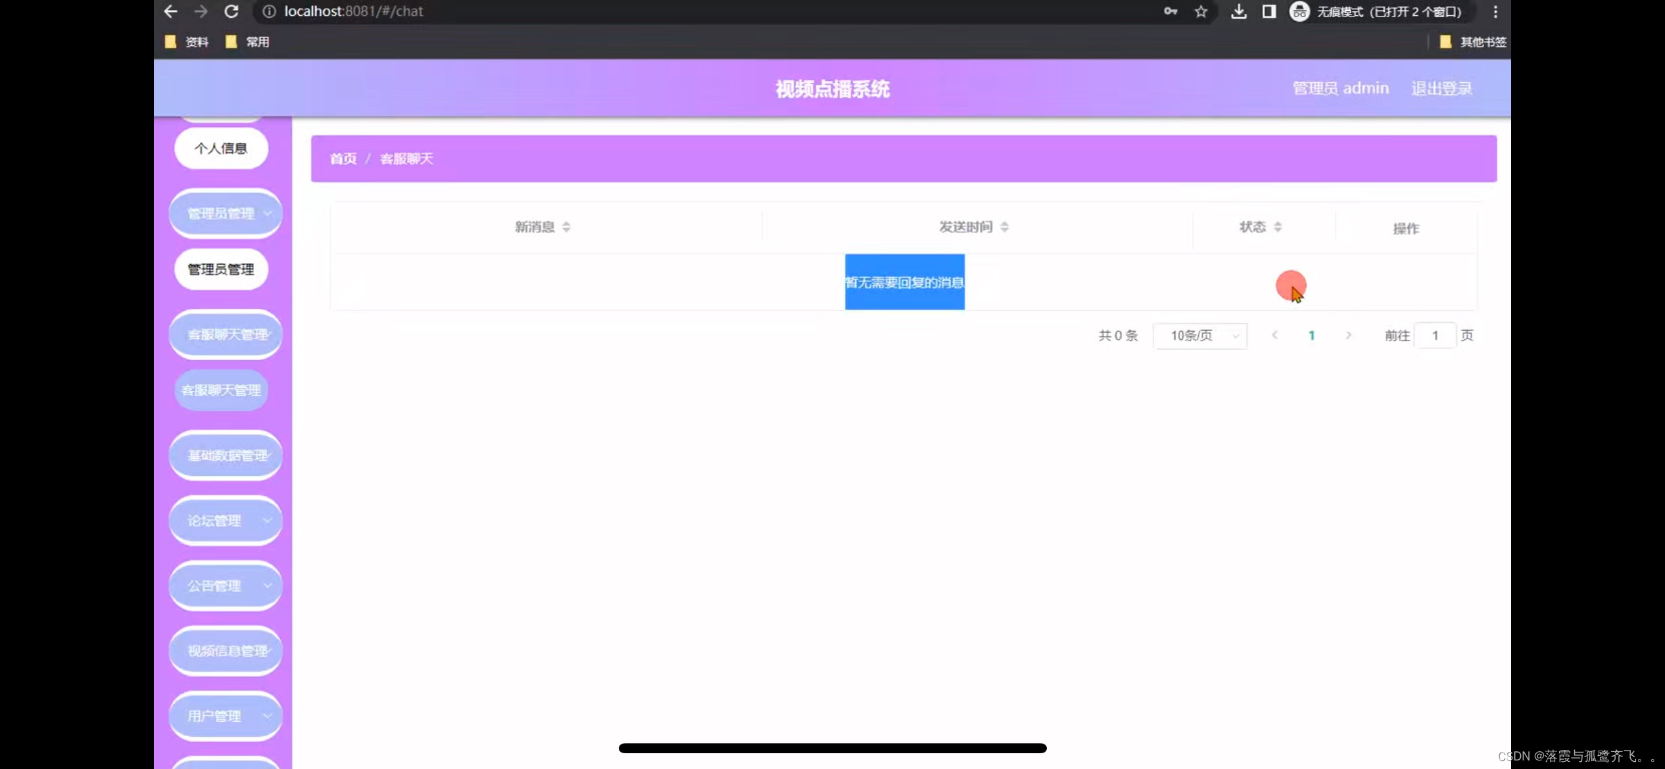1665x769 pixels.
Task: Go to 首页 via breadcrumb
Action: (x=343, y=158)
